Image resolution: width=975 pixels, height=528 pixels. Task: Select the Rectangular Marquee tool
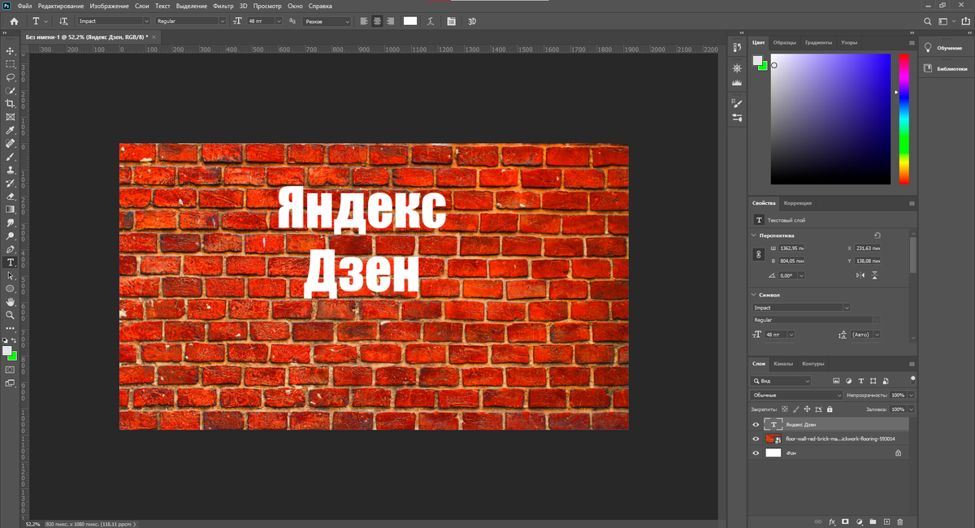[x=11, y=64]
